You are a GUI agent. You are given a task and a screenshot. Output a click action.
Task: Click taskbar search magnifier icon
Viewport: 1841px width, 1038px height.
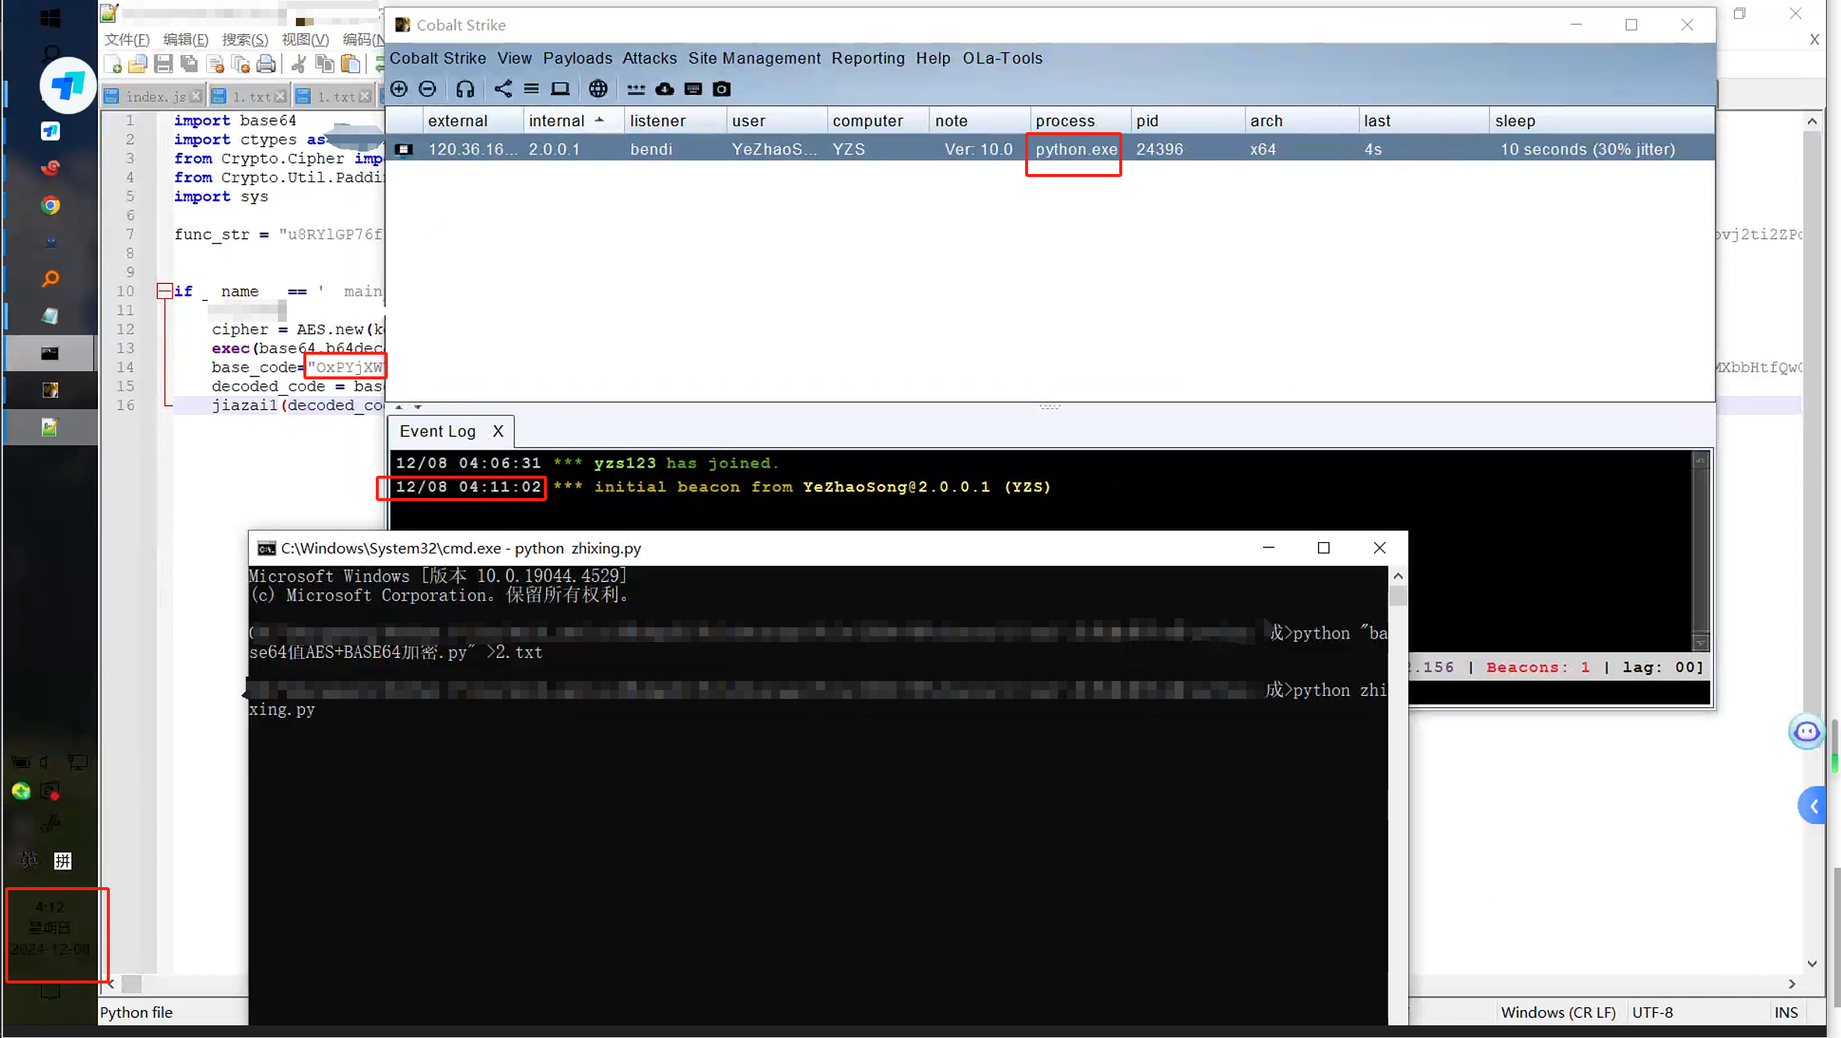tap(50, 54)
